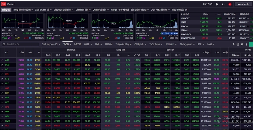Open the HNX board dropdown
Image resolution: width=253 pixels, height=130 pixels.
(98, 44)
